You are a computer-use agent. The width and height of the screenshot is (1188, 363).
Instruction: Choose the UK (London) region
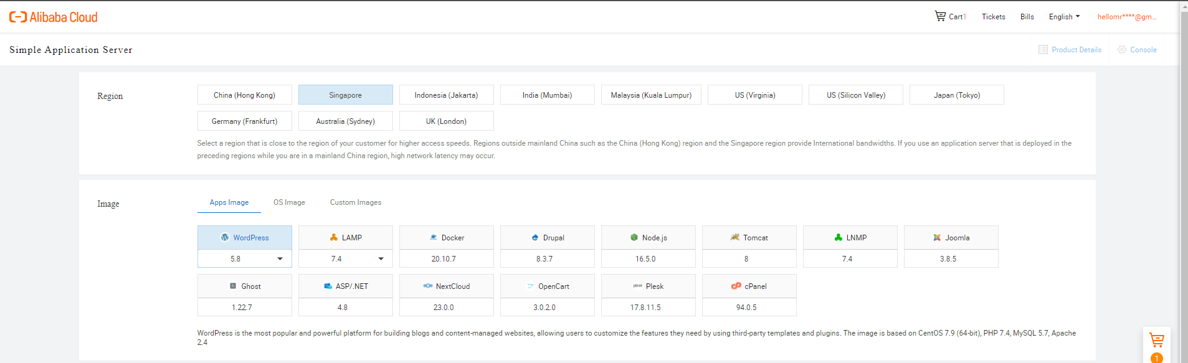[447, 121]
